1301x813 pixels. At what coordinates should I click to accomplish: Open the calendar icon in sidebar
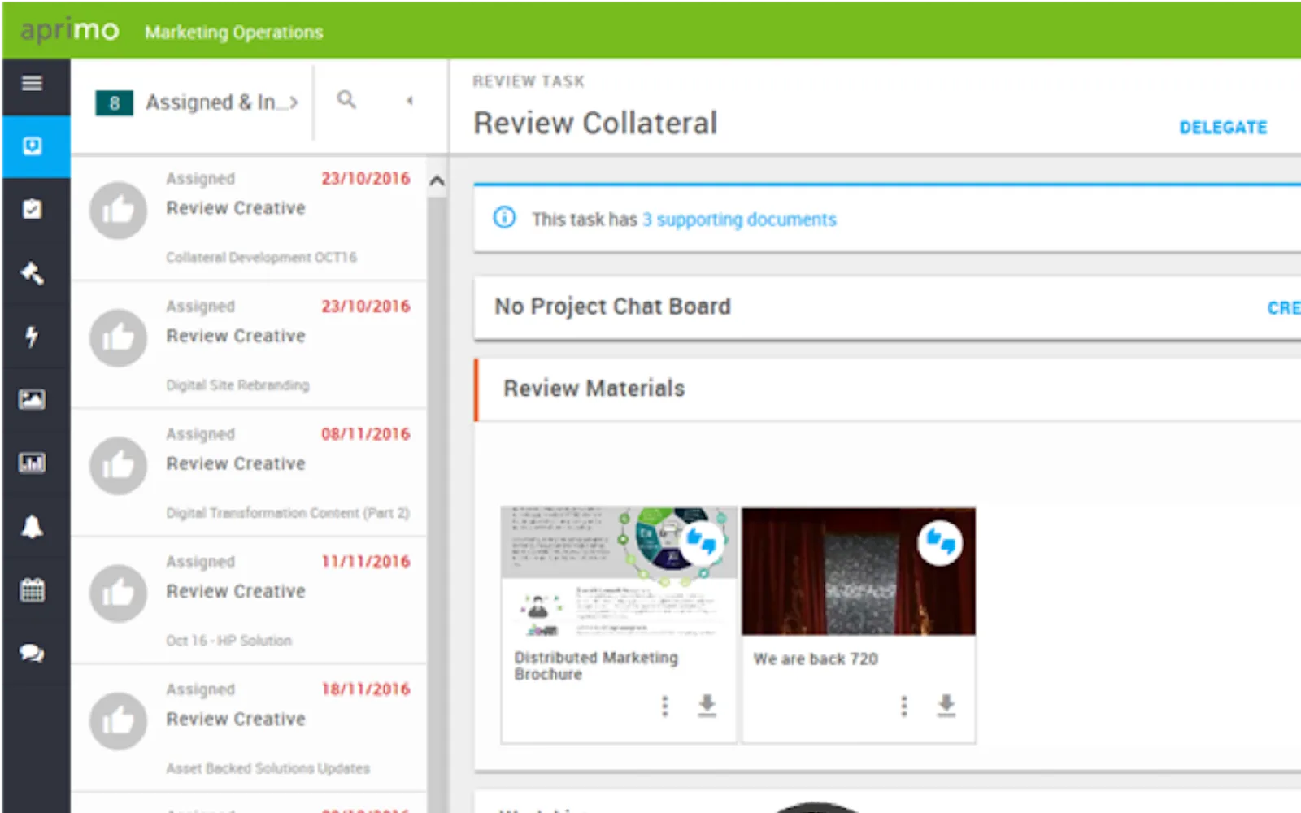(32, 589)
